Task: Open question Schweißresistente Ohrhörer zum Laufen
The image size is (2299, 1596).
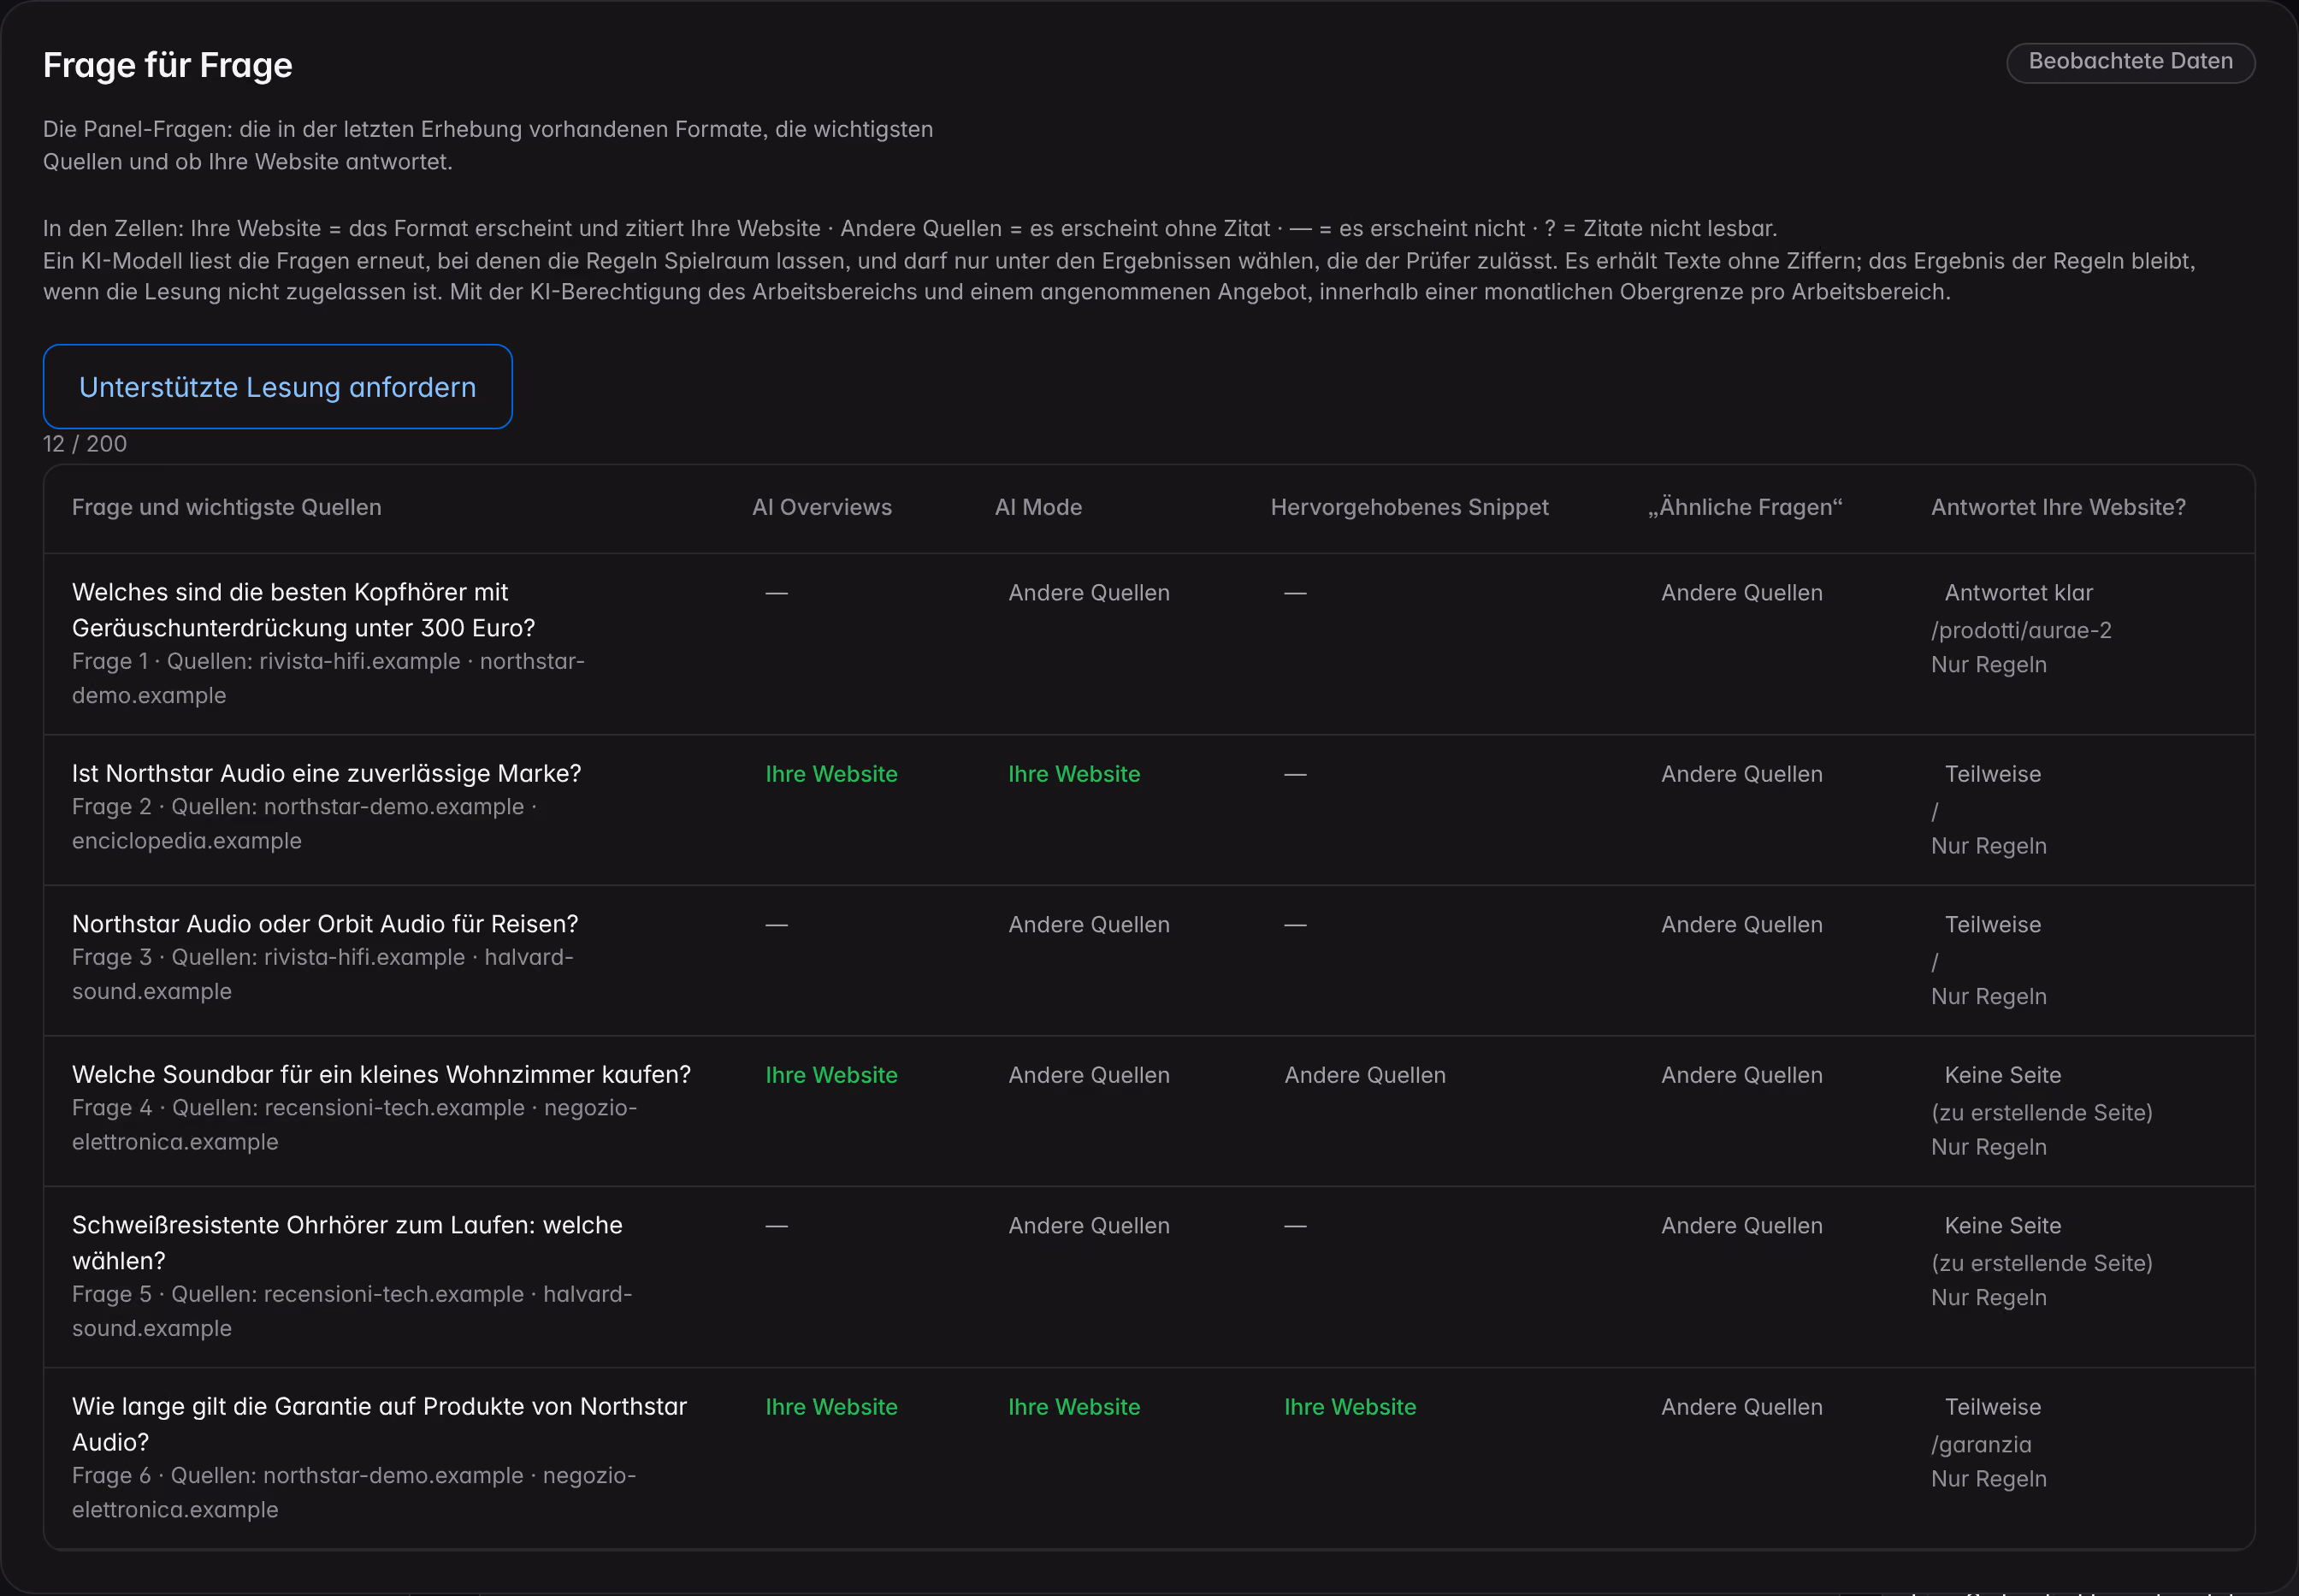Action: 347,1243
